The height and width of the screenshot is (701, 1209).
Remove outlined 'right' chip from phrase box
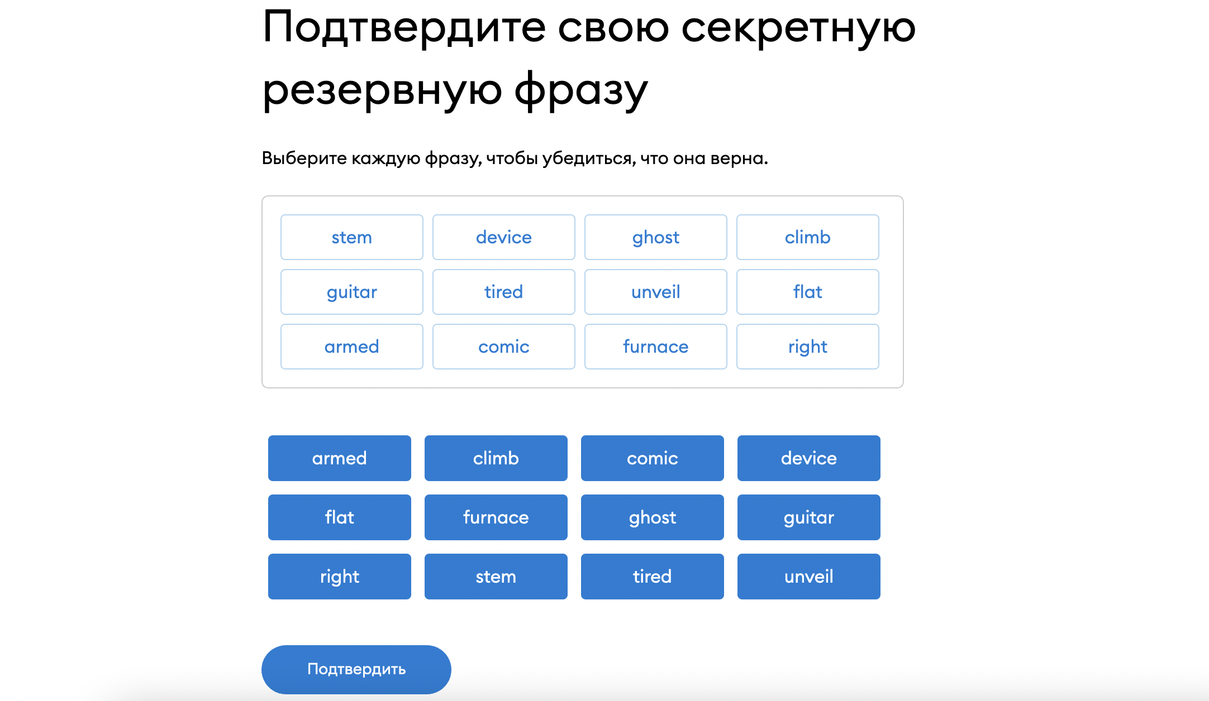click(x=807, y=347)
